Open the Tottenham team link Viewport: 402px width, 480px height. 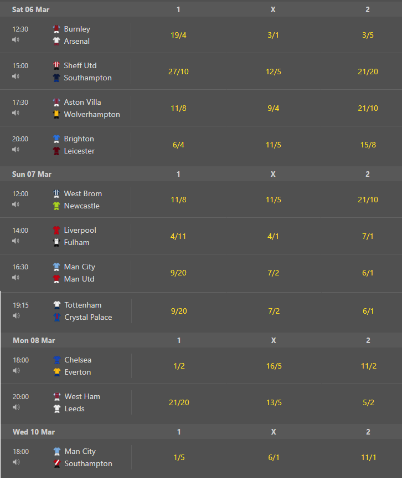pyautogui.click(x=83, y=305)
